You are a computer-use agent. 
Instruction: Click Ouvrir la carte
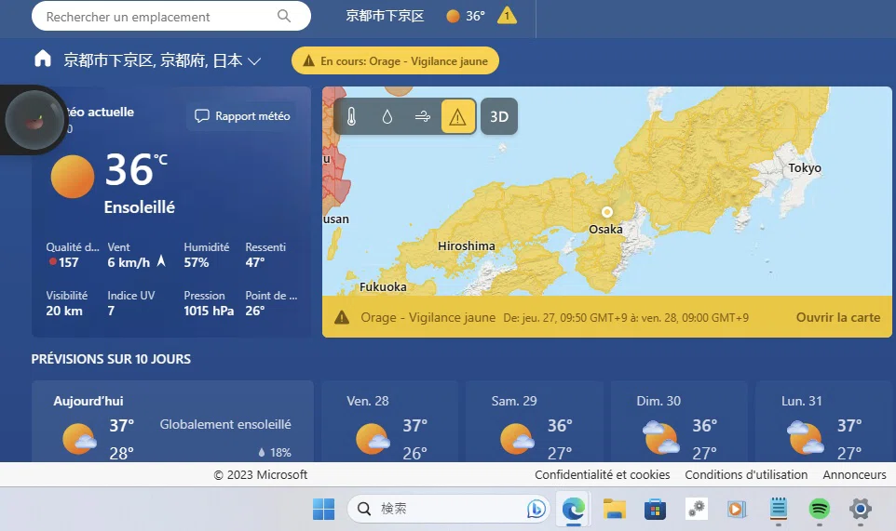tap(837, 318)
